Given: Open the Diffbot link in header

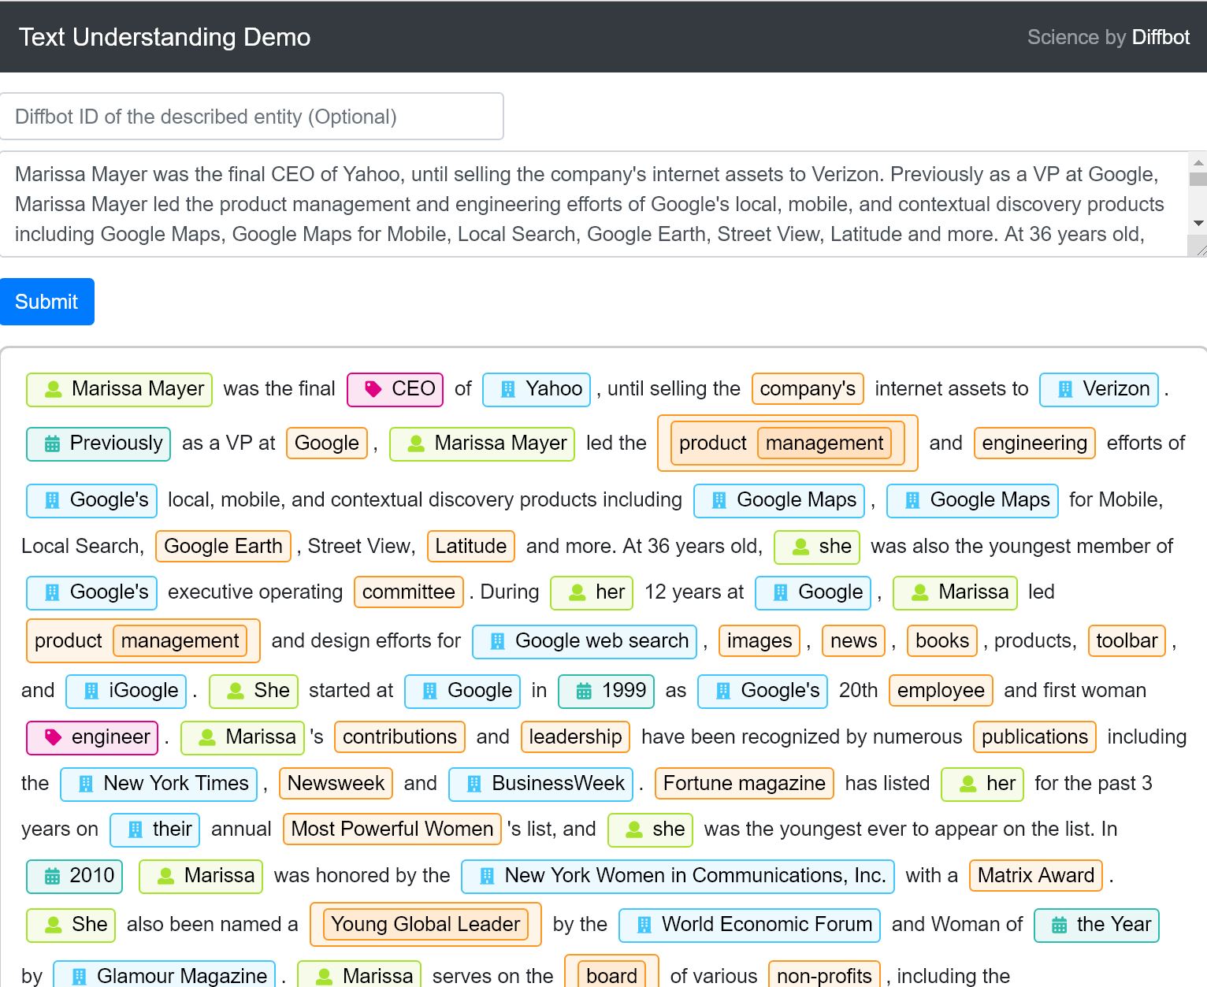Looking at the screenshot, I should (x=1161, y=37).
